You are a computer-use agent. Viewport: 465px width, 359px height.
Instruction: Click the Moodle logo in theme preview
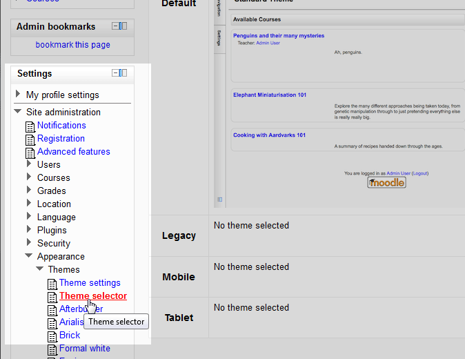[386, 182]
